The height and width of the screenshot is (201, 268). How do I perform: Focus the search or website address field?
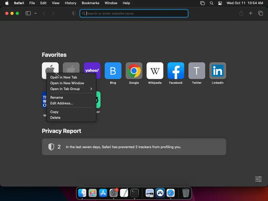[x=134, y=13]
